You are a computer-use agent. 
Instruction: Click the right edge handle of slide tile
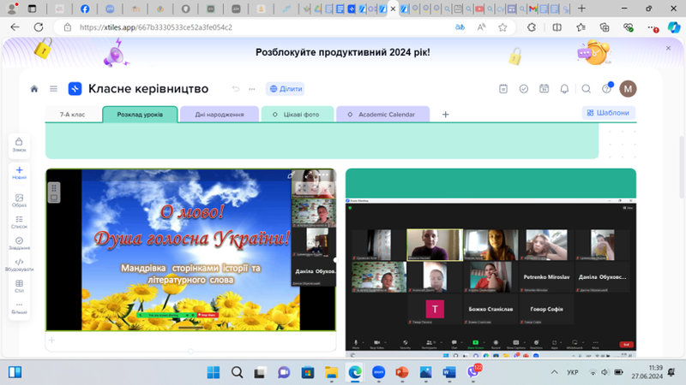[x=335, y=260]
